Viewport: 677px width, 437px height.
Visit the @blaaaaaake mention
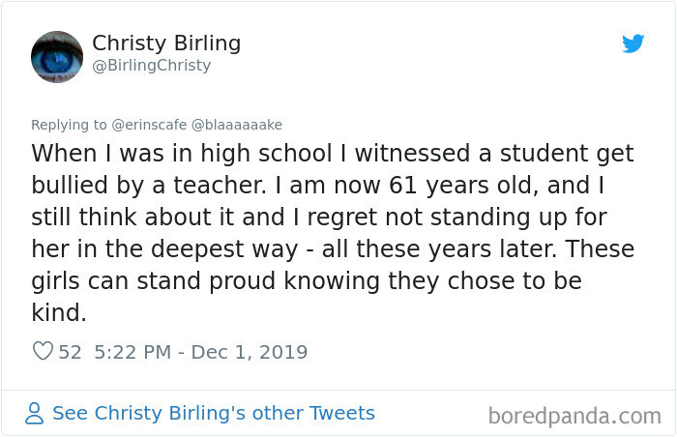(241, 124)
